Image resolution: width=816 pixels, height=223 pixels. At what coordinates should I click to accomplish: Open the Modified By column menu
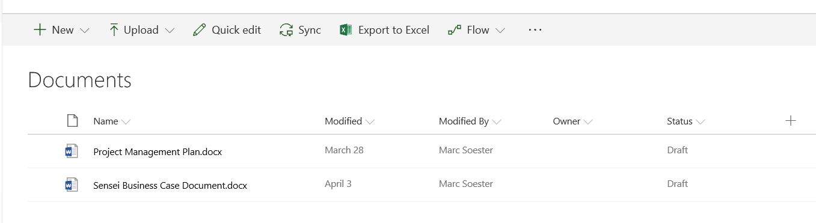470,121
